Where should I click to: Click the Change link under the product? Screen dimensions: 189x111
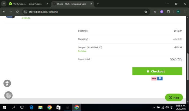point(26,18)
